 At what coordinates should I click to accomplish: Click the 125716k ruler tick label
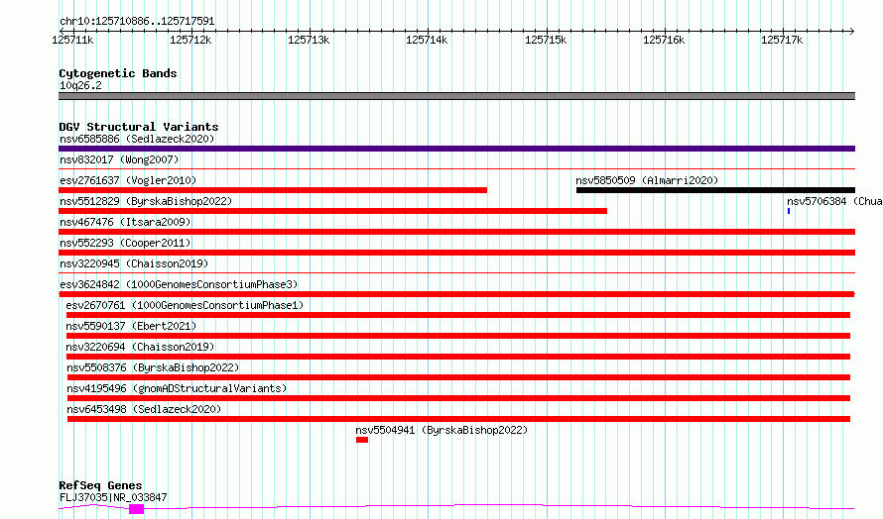664,40
